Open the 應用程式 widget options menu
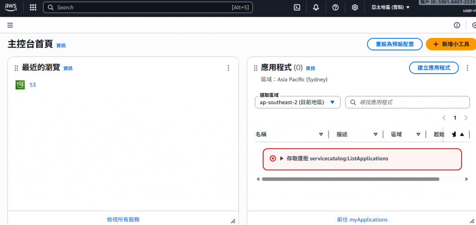The height and width of the screenshot is (225, 476). pyautogui.click(x=468, y=68)
